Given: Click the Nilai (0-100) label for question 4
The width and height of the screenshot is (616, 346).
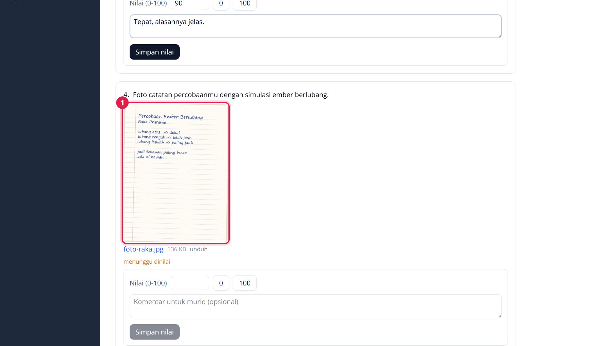Looking at the screenshot, I should (x=148, y=283).
